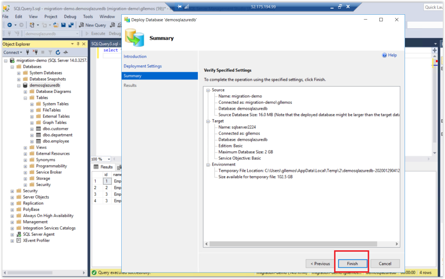The image size is (445, 279).
Task: Select the SQL Server Agent node
Action: tap(39, 234)
